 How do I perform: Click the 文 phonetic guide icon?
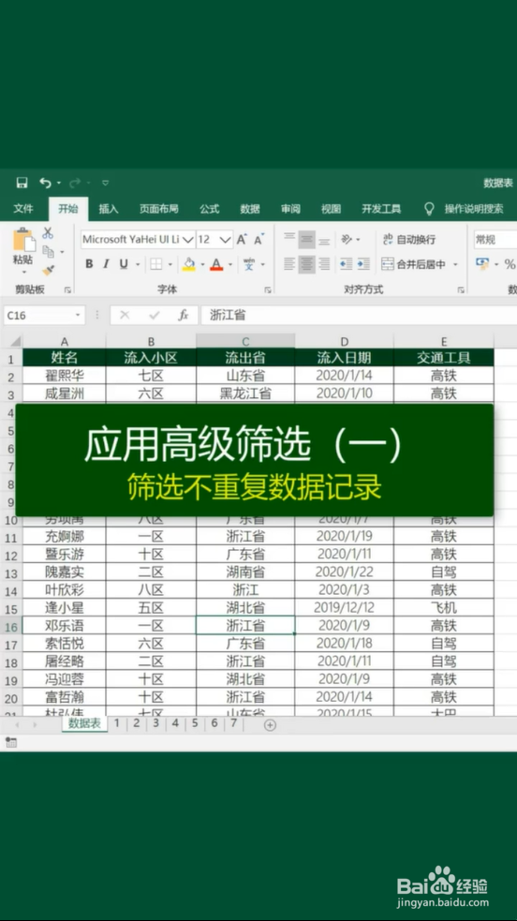[249, 264]
